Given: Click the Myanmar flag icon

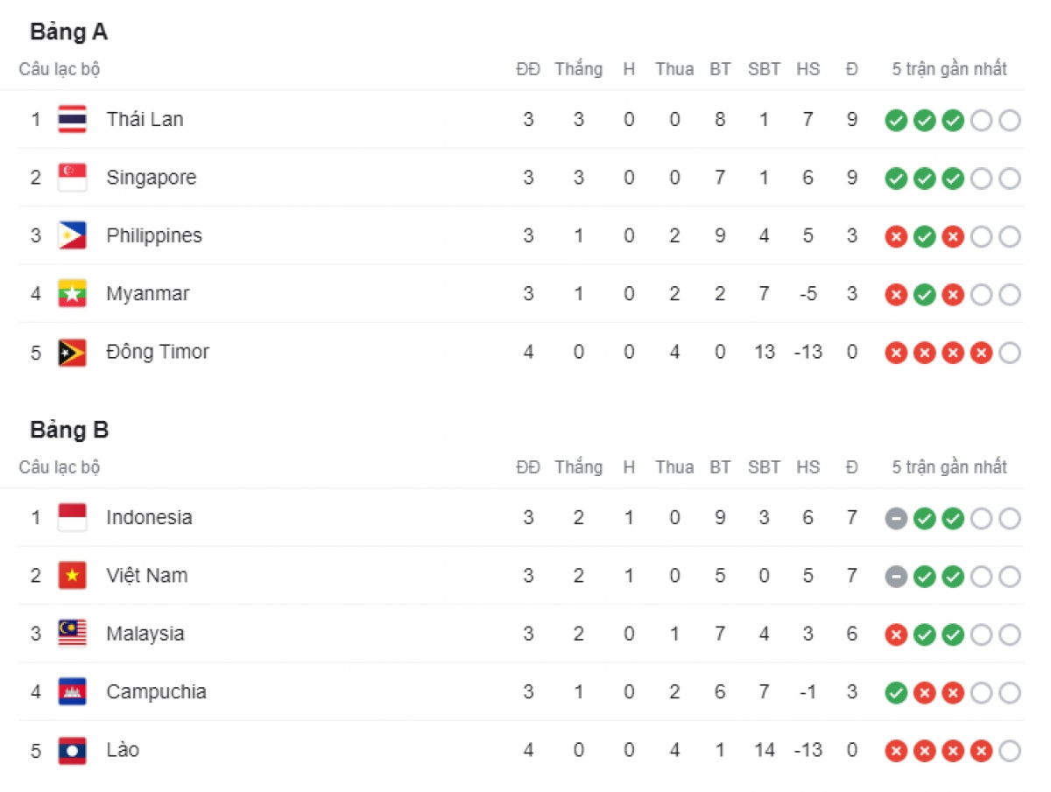Looking at the screenshot, I should (x=72, y=294).
